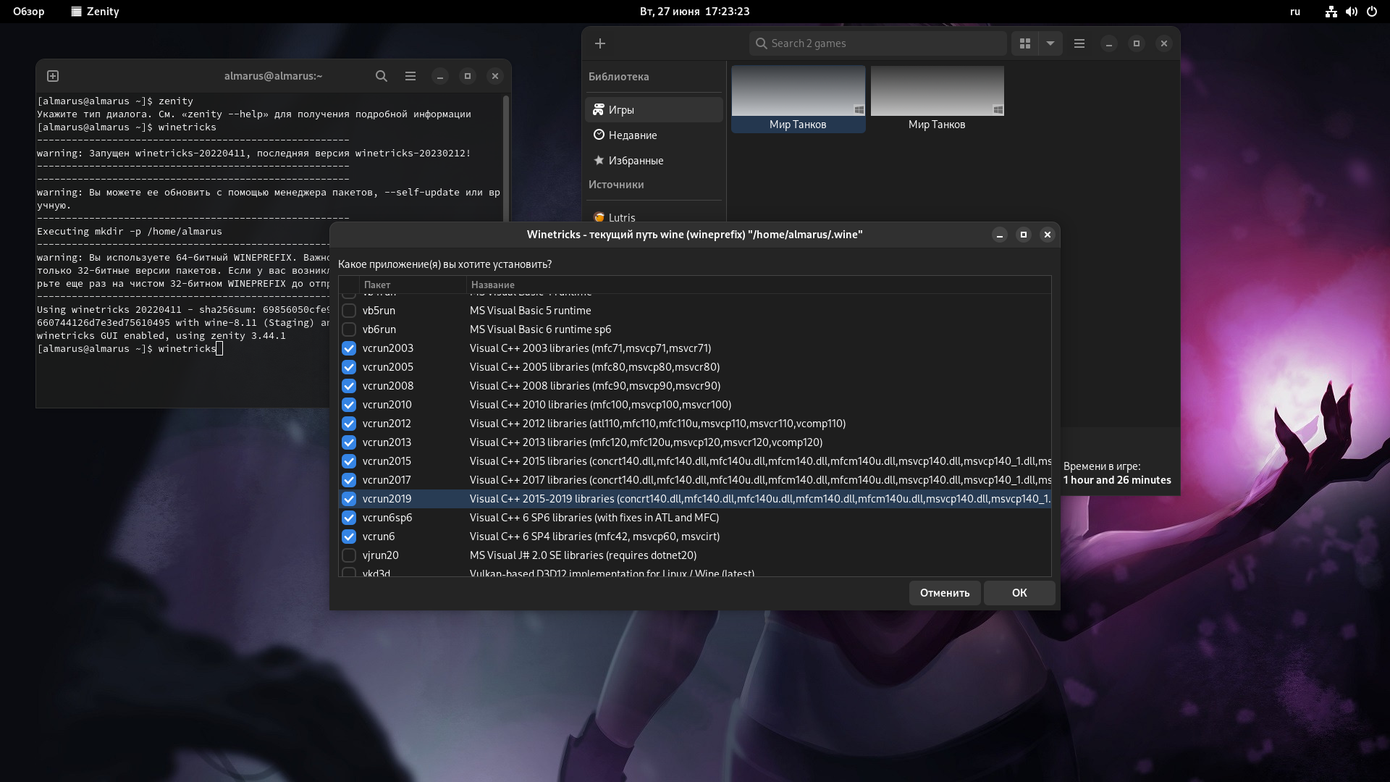This screenshot has width=1390, height=782.
Task: Close the Winetricks dialog
Action: pos(1048,235)
